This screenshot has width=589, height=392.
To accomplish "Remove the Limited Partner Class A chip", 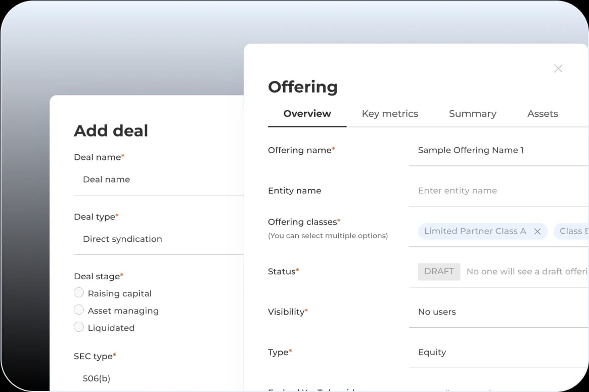I will [x=537, y=231].
